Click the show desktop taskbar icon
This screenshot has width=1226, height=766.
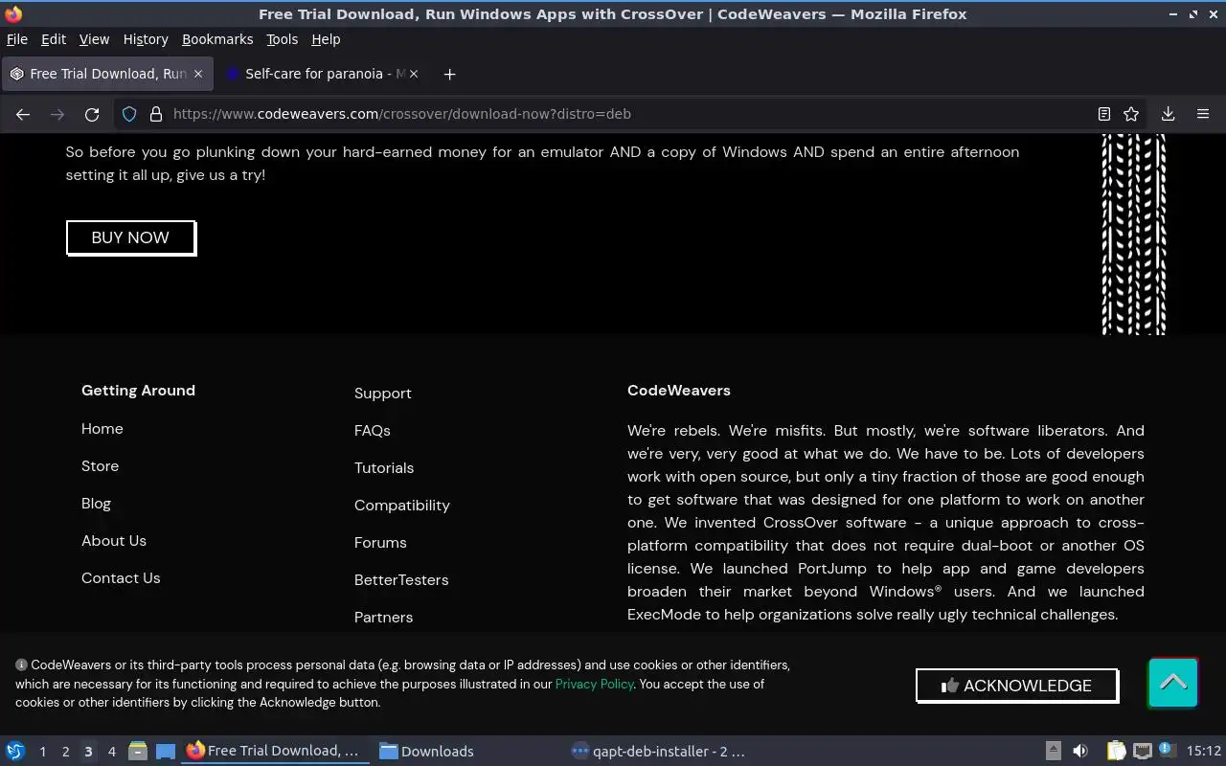(166, 752)
